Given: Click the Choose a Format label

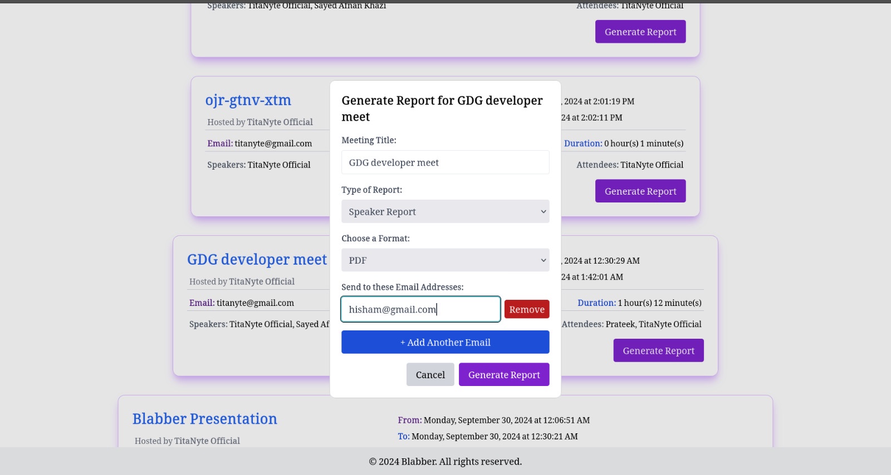Looking at the screenshot, I should pyautogui.click(x=376, y=238).
